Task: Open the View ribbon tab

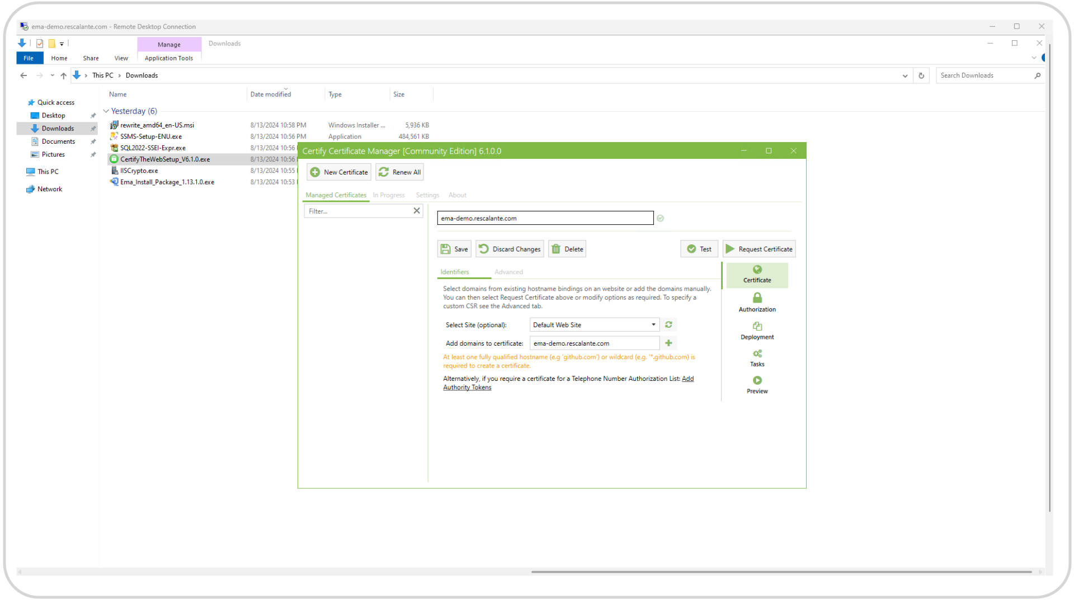Action: pyautogui.click(x=121, y=58)
